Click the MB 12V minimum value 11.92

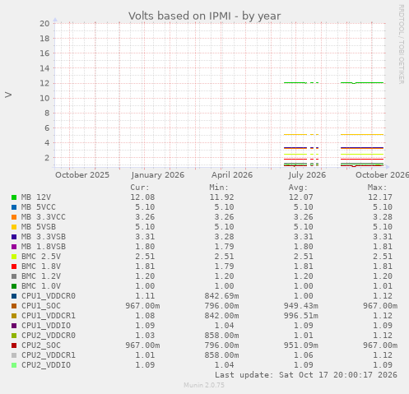(221, 197)
